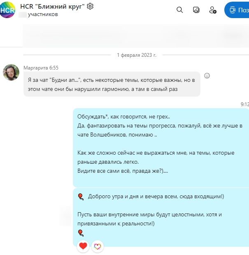The height and width of the screenshot is (255, 249).
Task: Click the top balloon emoji
Action: click(x=81, y=197)
